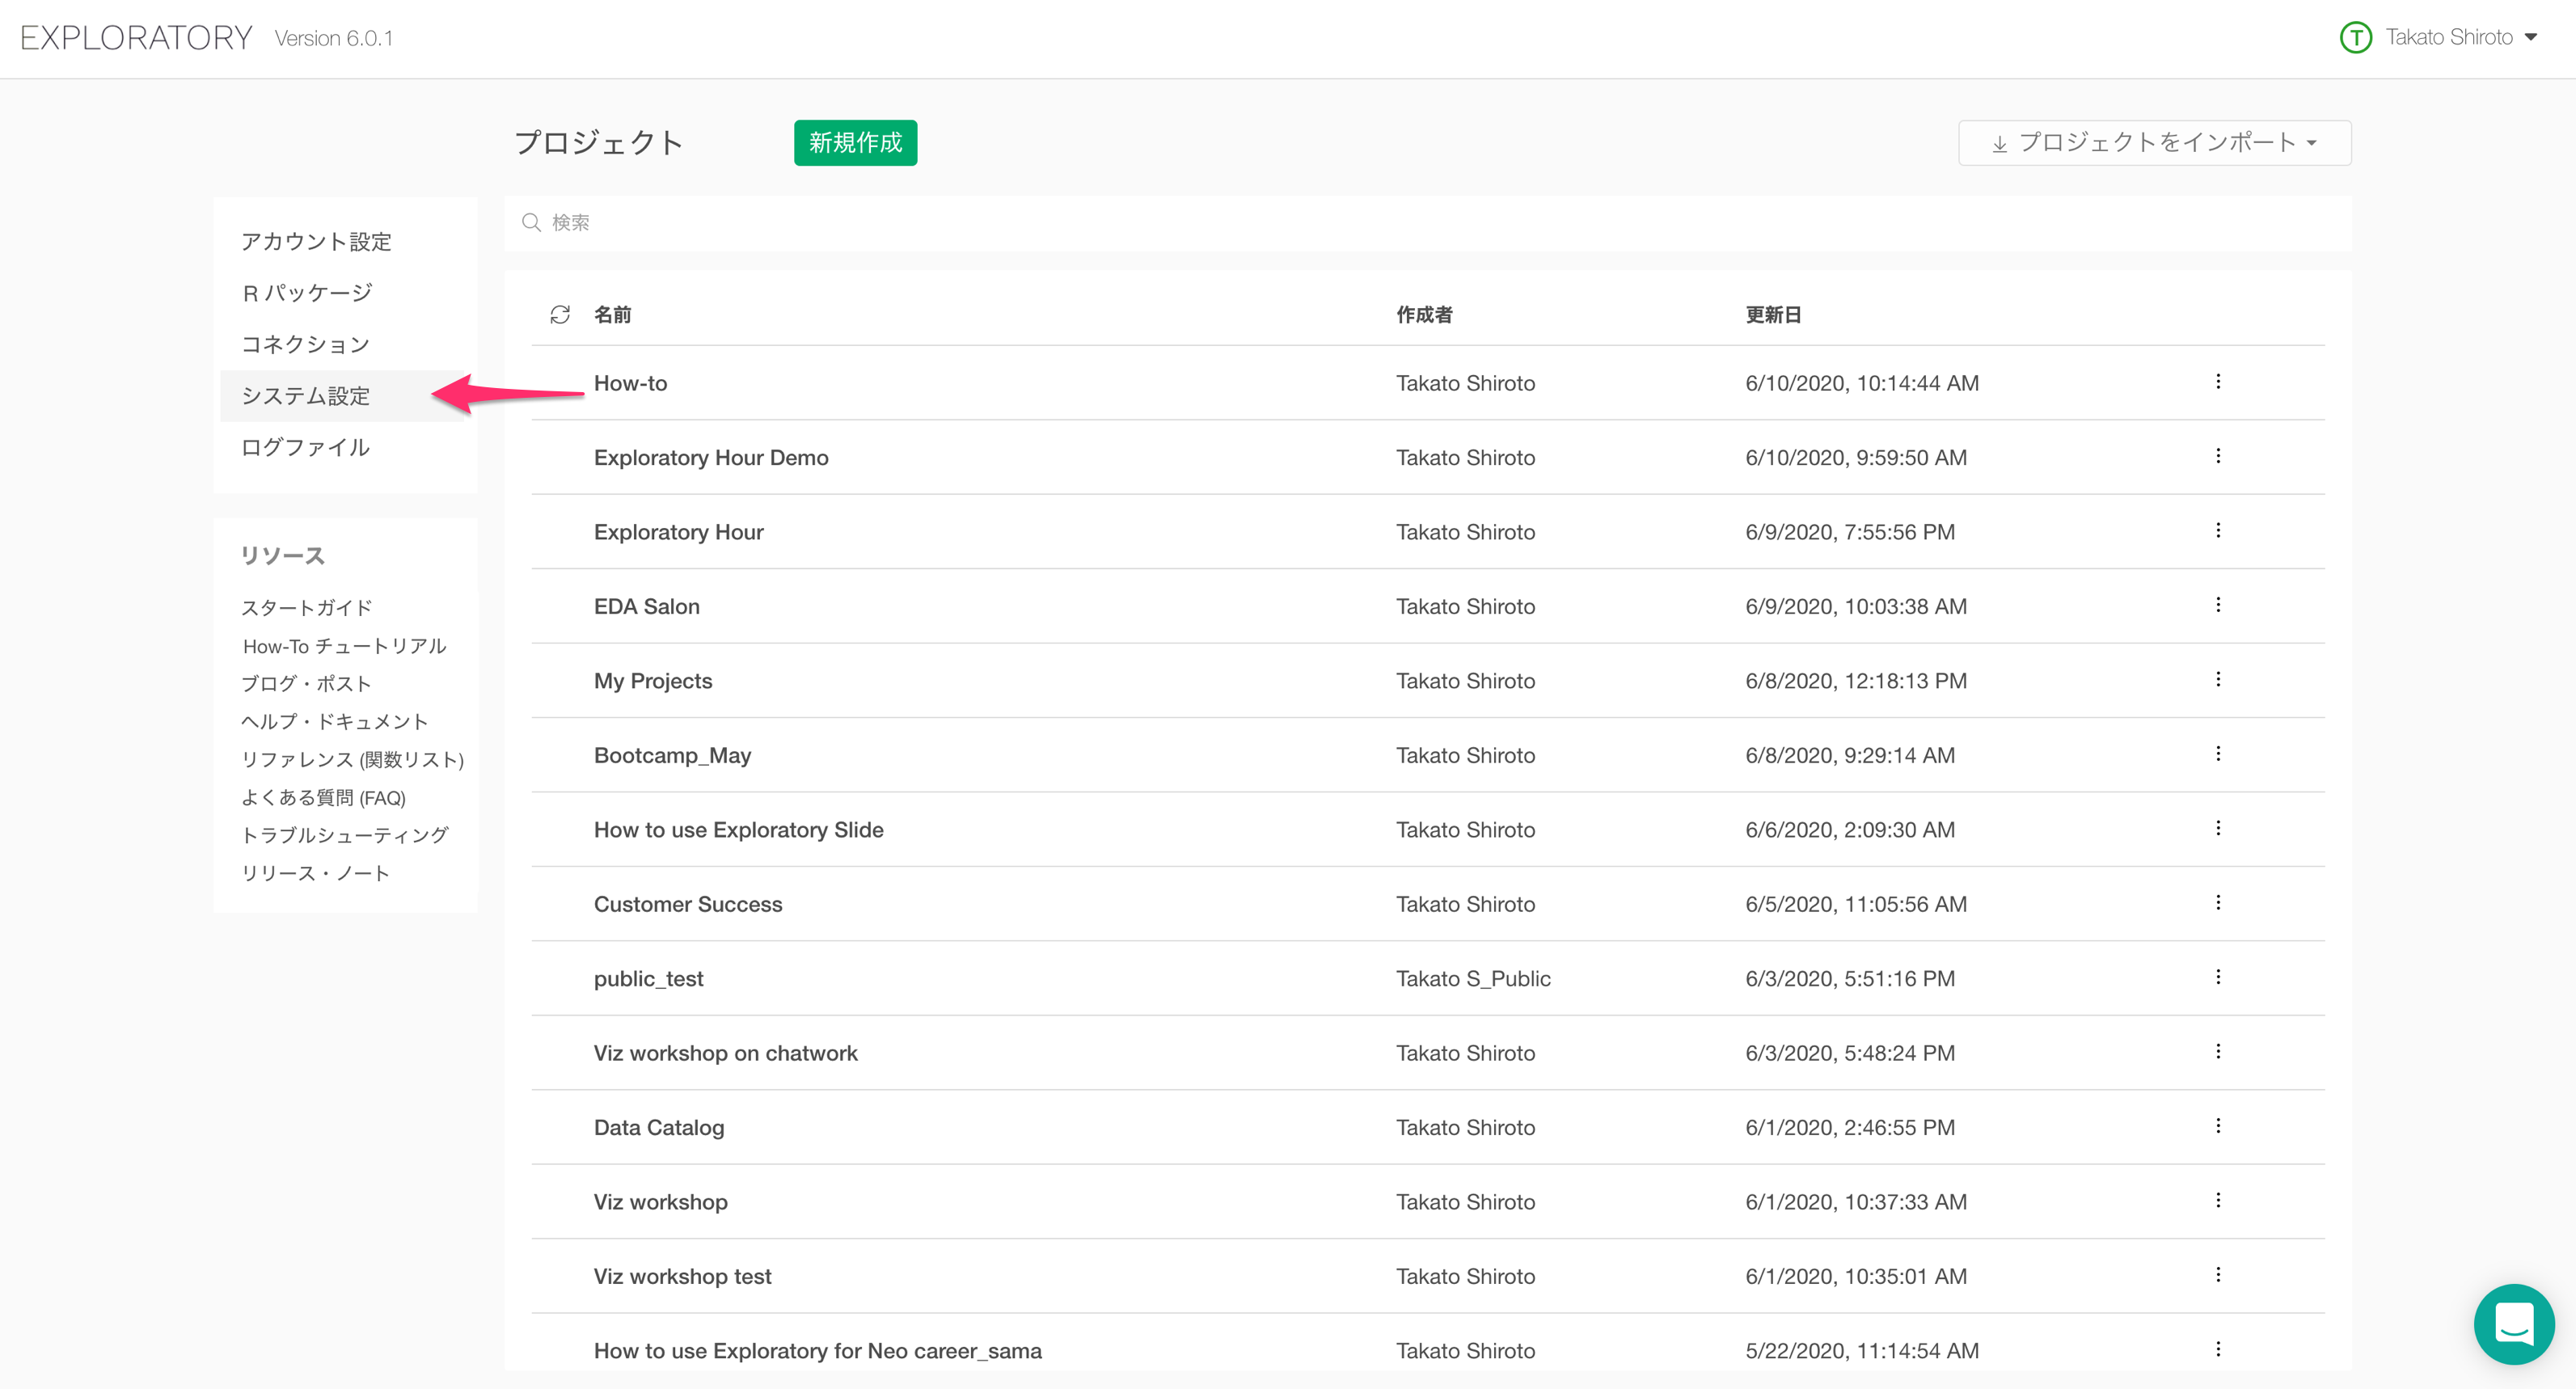The width and height of the screenshot is (2576, 1389).
Task: Click in the 検索 search field
Action: [x=1427, y=222]
